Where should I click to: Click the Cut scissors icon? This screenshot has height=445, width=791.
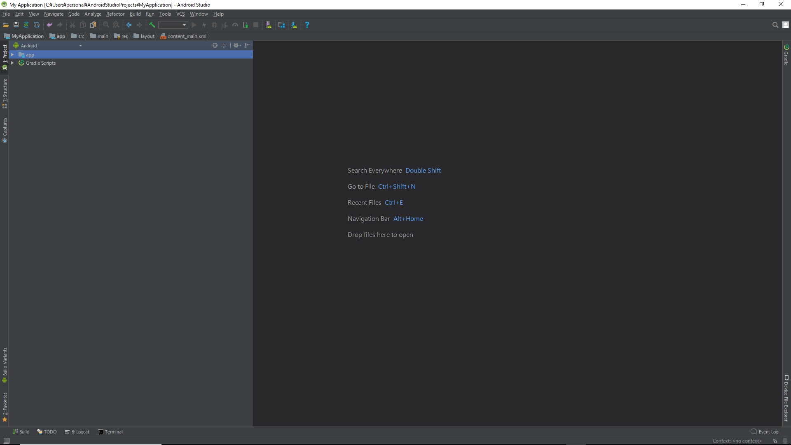tap(73, 25)
